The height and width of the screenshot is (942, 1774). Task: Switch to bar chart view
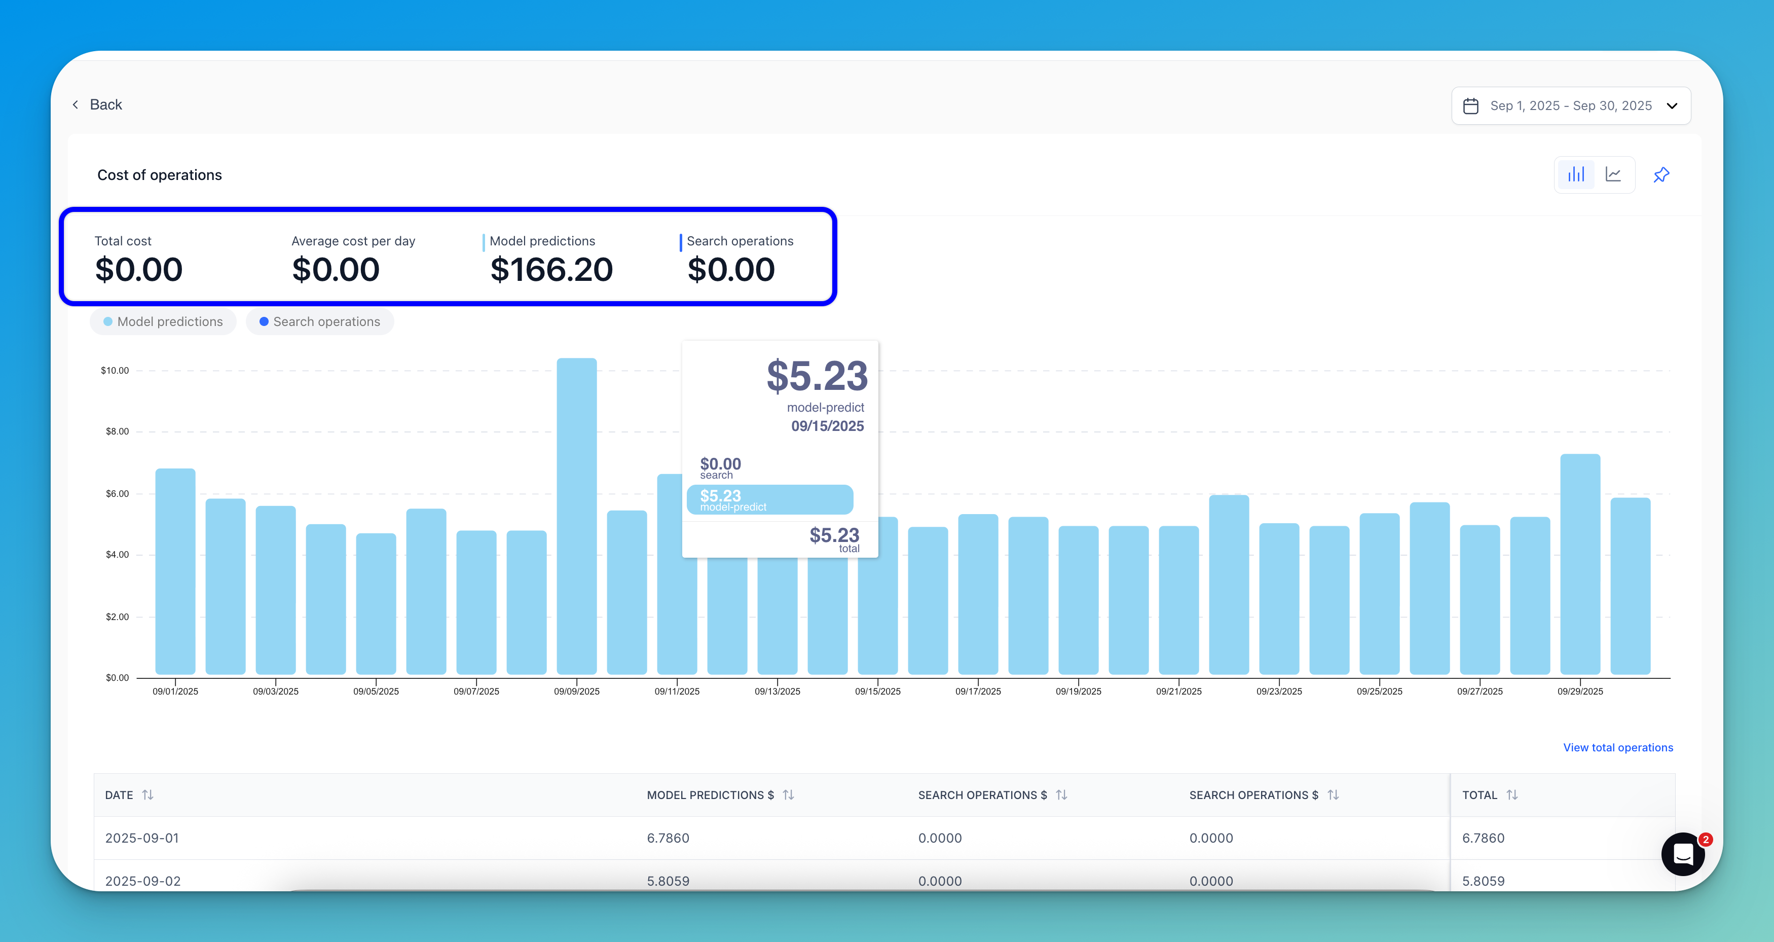pyautogui.click(x=1576, y=174)
